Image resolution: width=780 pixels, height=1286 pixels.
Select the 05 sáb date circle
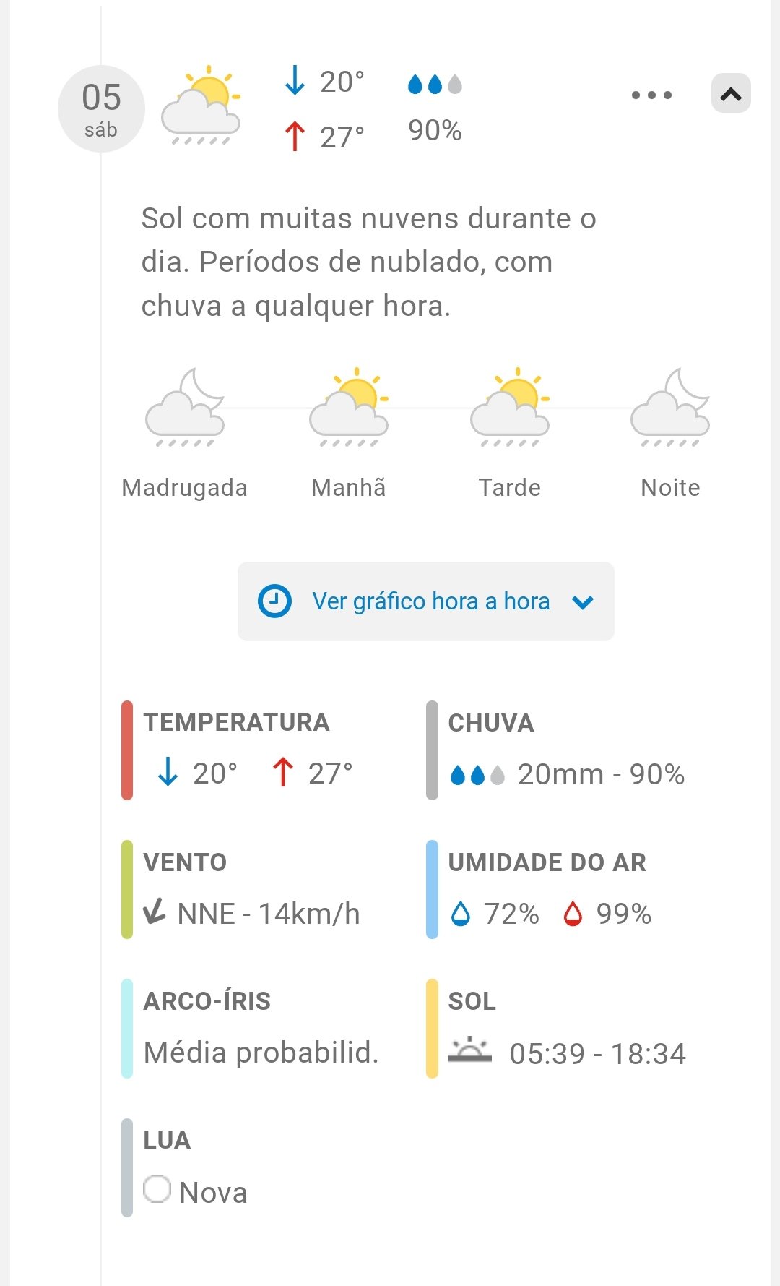[101, 109]
